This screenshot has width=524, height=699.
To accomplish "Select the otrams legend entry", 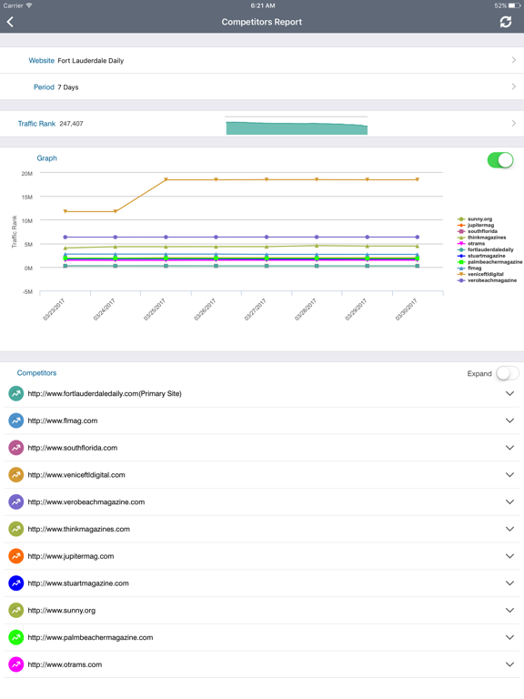I will click(471, 243).
